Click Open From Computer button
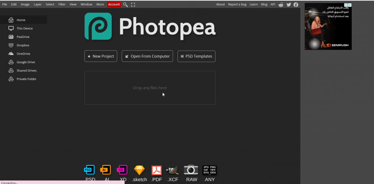 click(x=147, y=56)
